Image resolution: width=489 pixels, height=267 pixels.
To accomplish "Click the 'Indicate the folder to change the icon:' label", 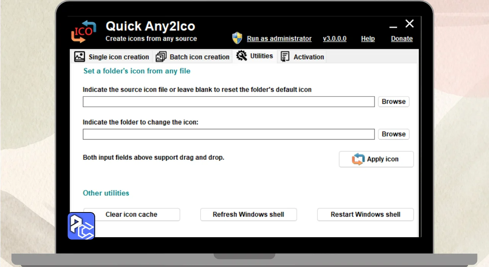I will pos(141,122).
